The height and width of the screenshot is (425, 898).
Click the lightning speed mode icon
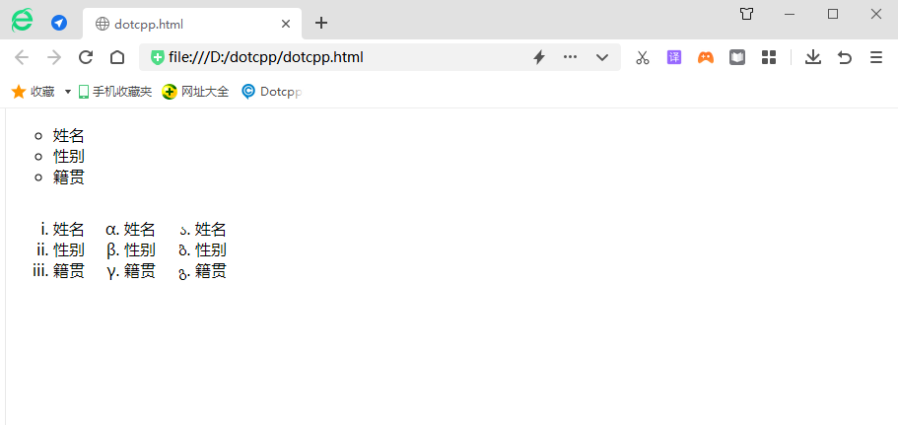(x=539, y=57)
